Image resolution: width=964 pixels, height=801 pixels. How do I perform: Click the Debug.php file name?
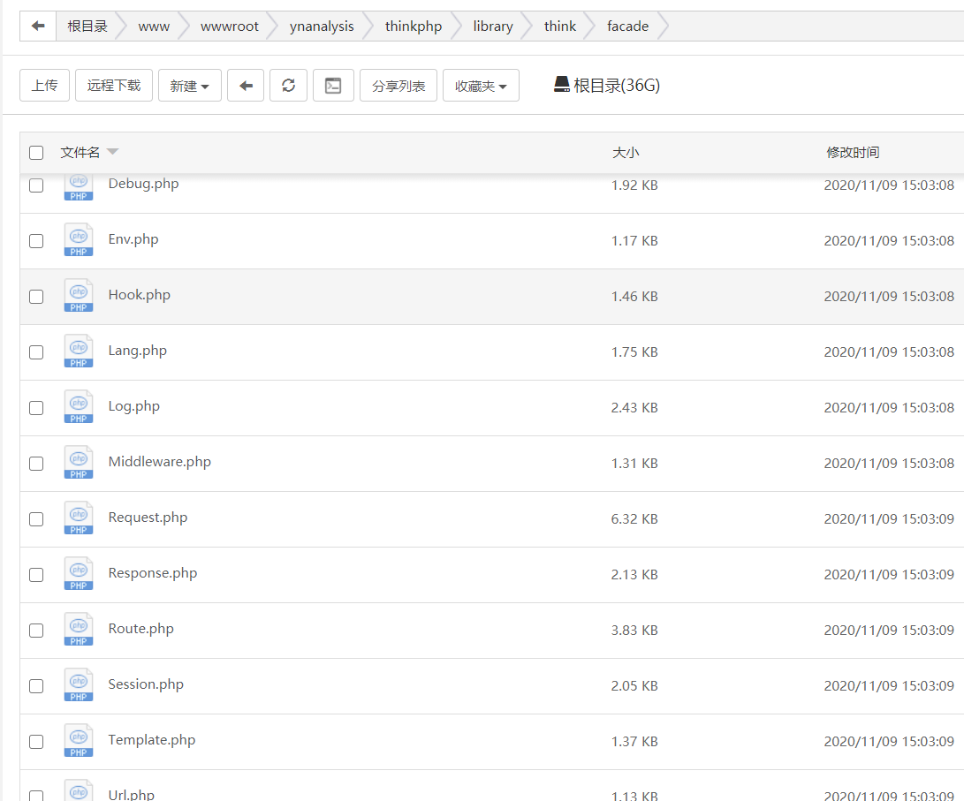click(x=144, y=184)
